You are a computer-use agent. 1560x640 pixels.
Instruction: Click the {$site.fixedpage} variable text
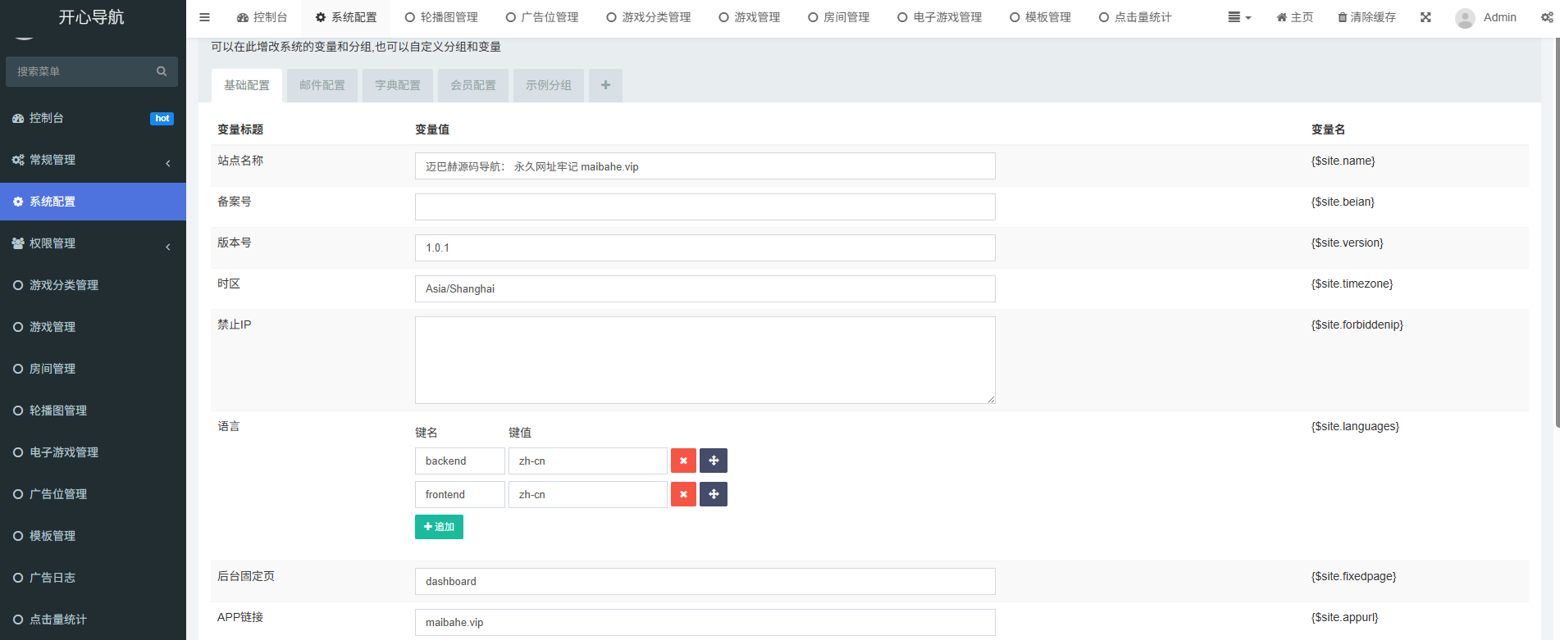(x=1354, y=576)
